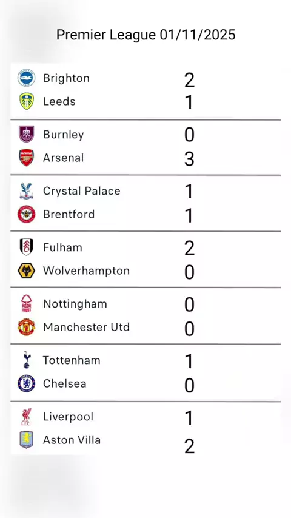This screenshot has height=518, width=291.
Task: Click Aston Villa's score of 2
Action: [189, 446]
